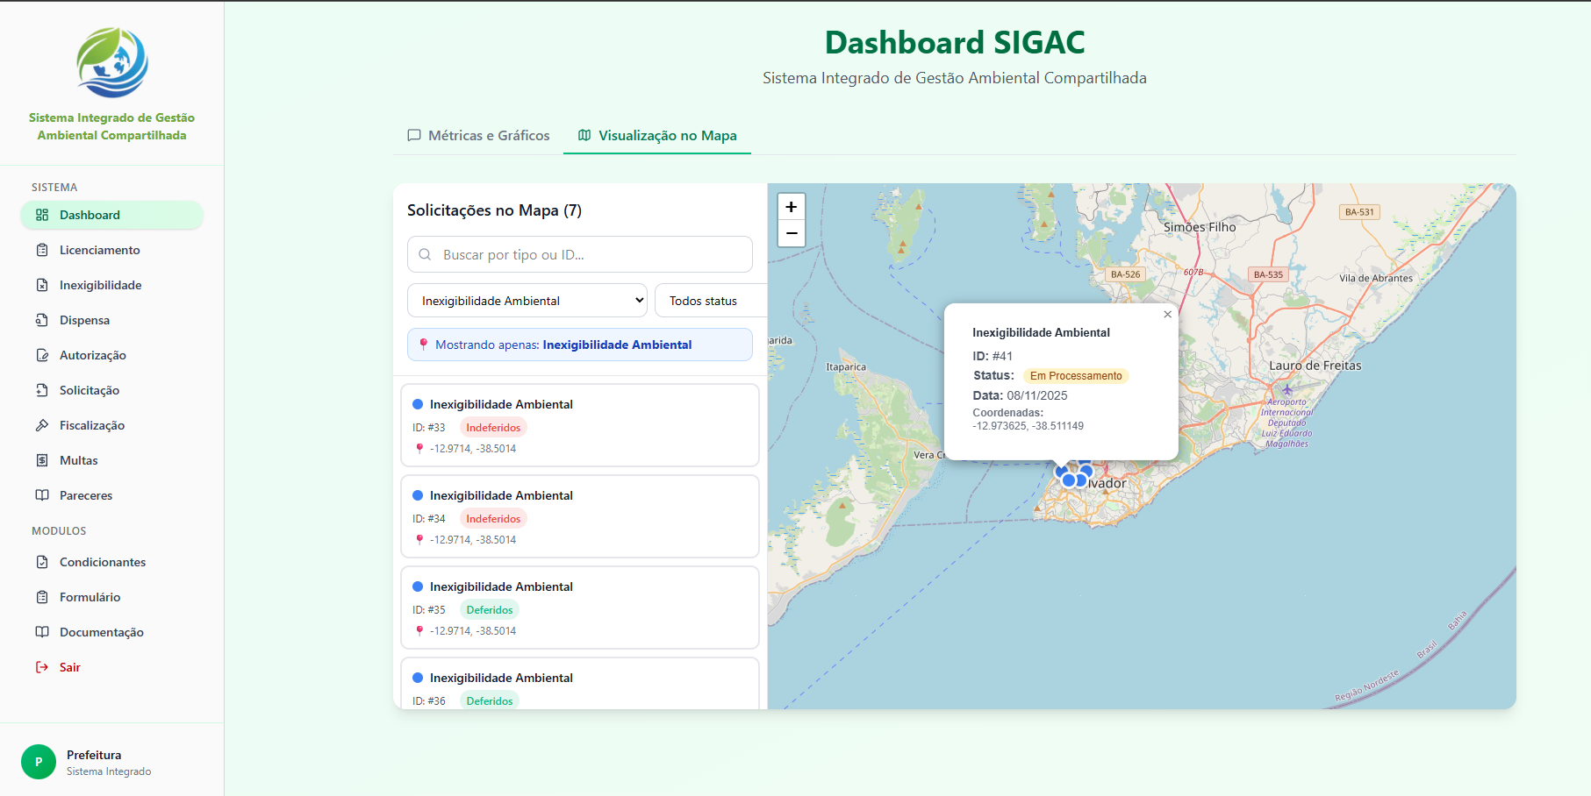The image size is (1591, 796).
Task: Click the zoom in button on the map
Action: point(791,206)
